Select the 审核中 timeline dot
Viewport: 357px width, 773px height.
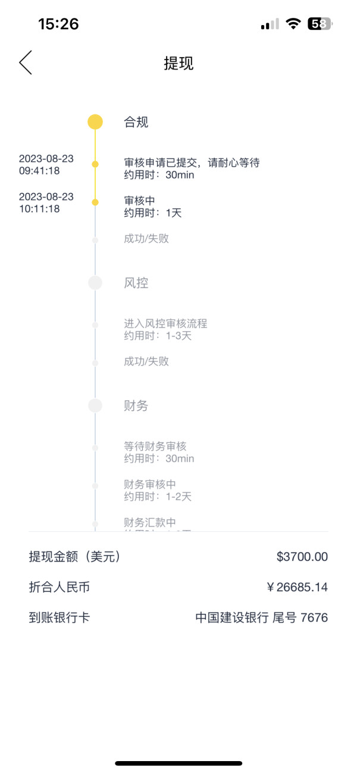95,202
